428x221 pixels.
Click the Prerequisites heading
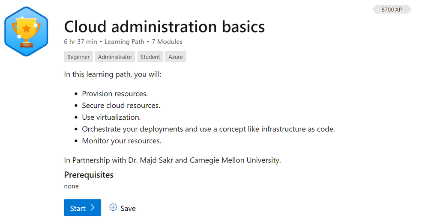tap(89, 175)
